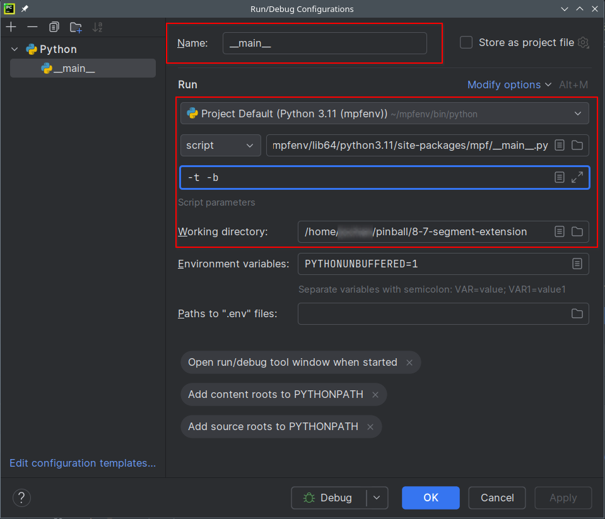605x519 pixels.
Task: Enable the Store as project file checkbox
Action: click(x=466, y=42)
